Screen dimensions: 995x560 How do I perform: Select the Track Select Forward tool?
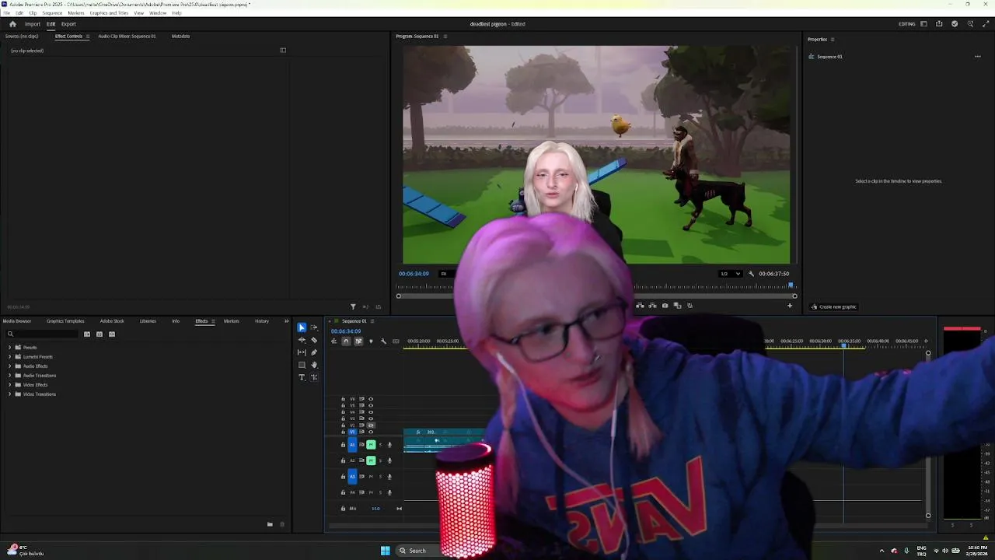[x=314, y=327]
